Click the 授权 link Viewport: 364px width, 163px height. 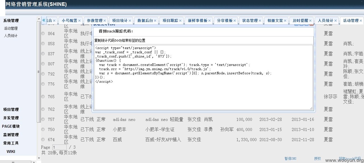click(317, 159)
